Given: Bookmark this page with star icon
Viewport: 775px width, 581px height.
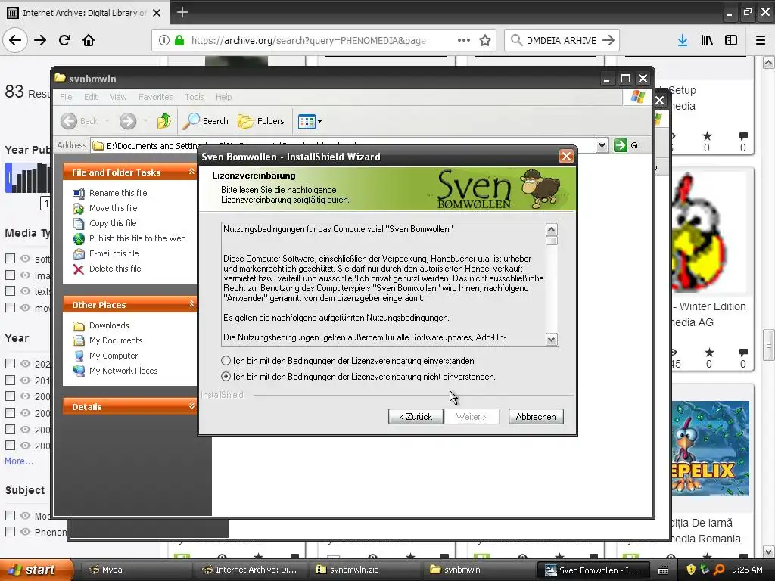Looking at the screenshot, I should point(485,40).
